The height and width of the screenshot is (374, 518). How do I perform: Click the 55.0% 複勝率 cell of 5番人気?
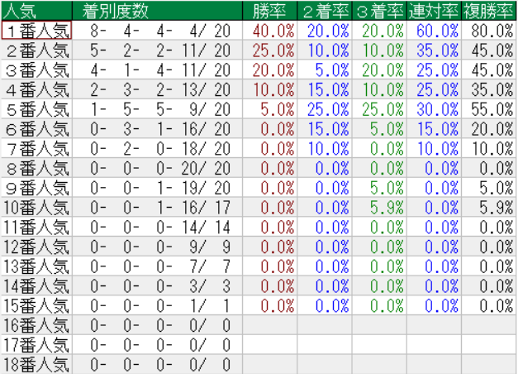[x=491, y=108]
